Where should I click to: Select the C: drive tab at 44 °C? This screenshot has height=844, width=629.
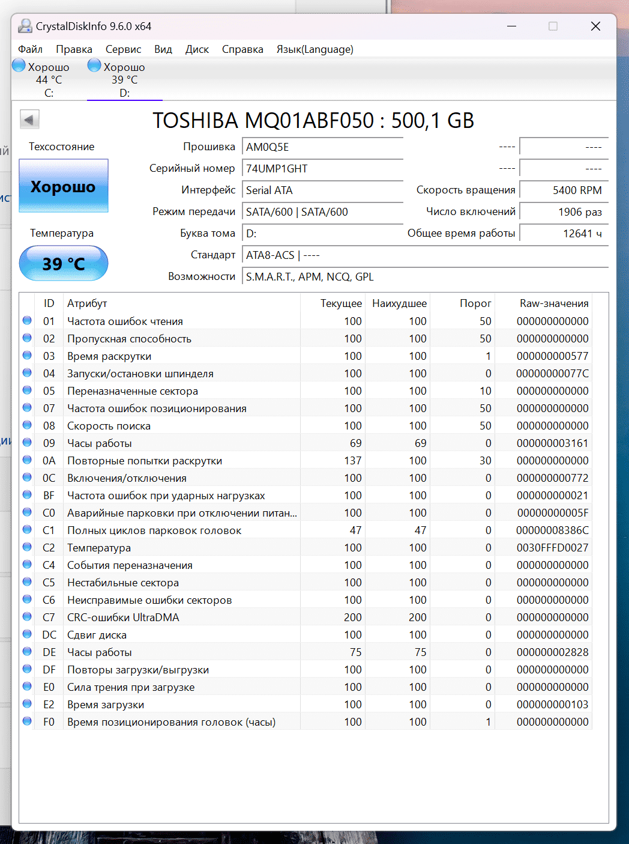[x=49, y=80]
